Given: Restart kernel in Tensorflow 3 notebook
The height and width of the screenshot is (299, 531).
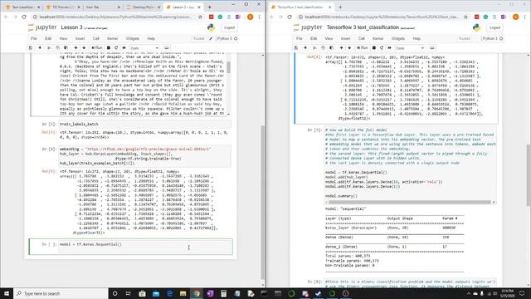Looking at the screenshot, I should point(382,48).
